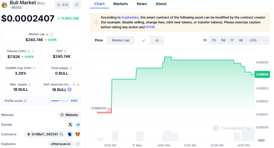Switch to line chart view
This screenshot has height=148, width=274.
[143, 40]
